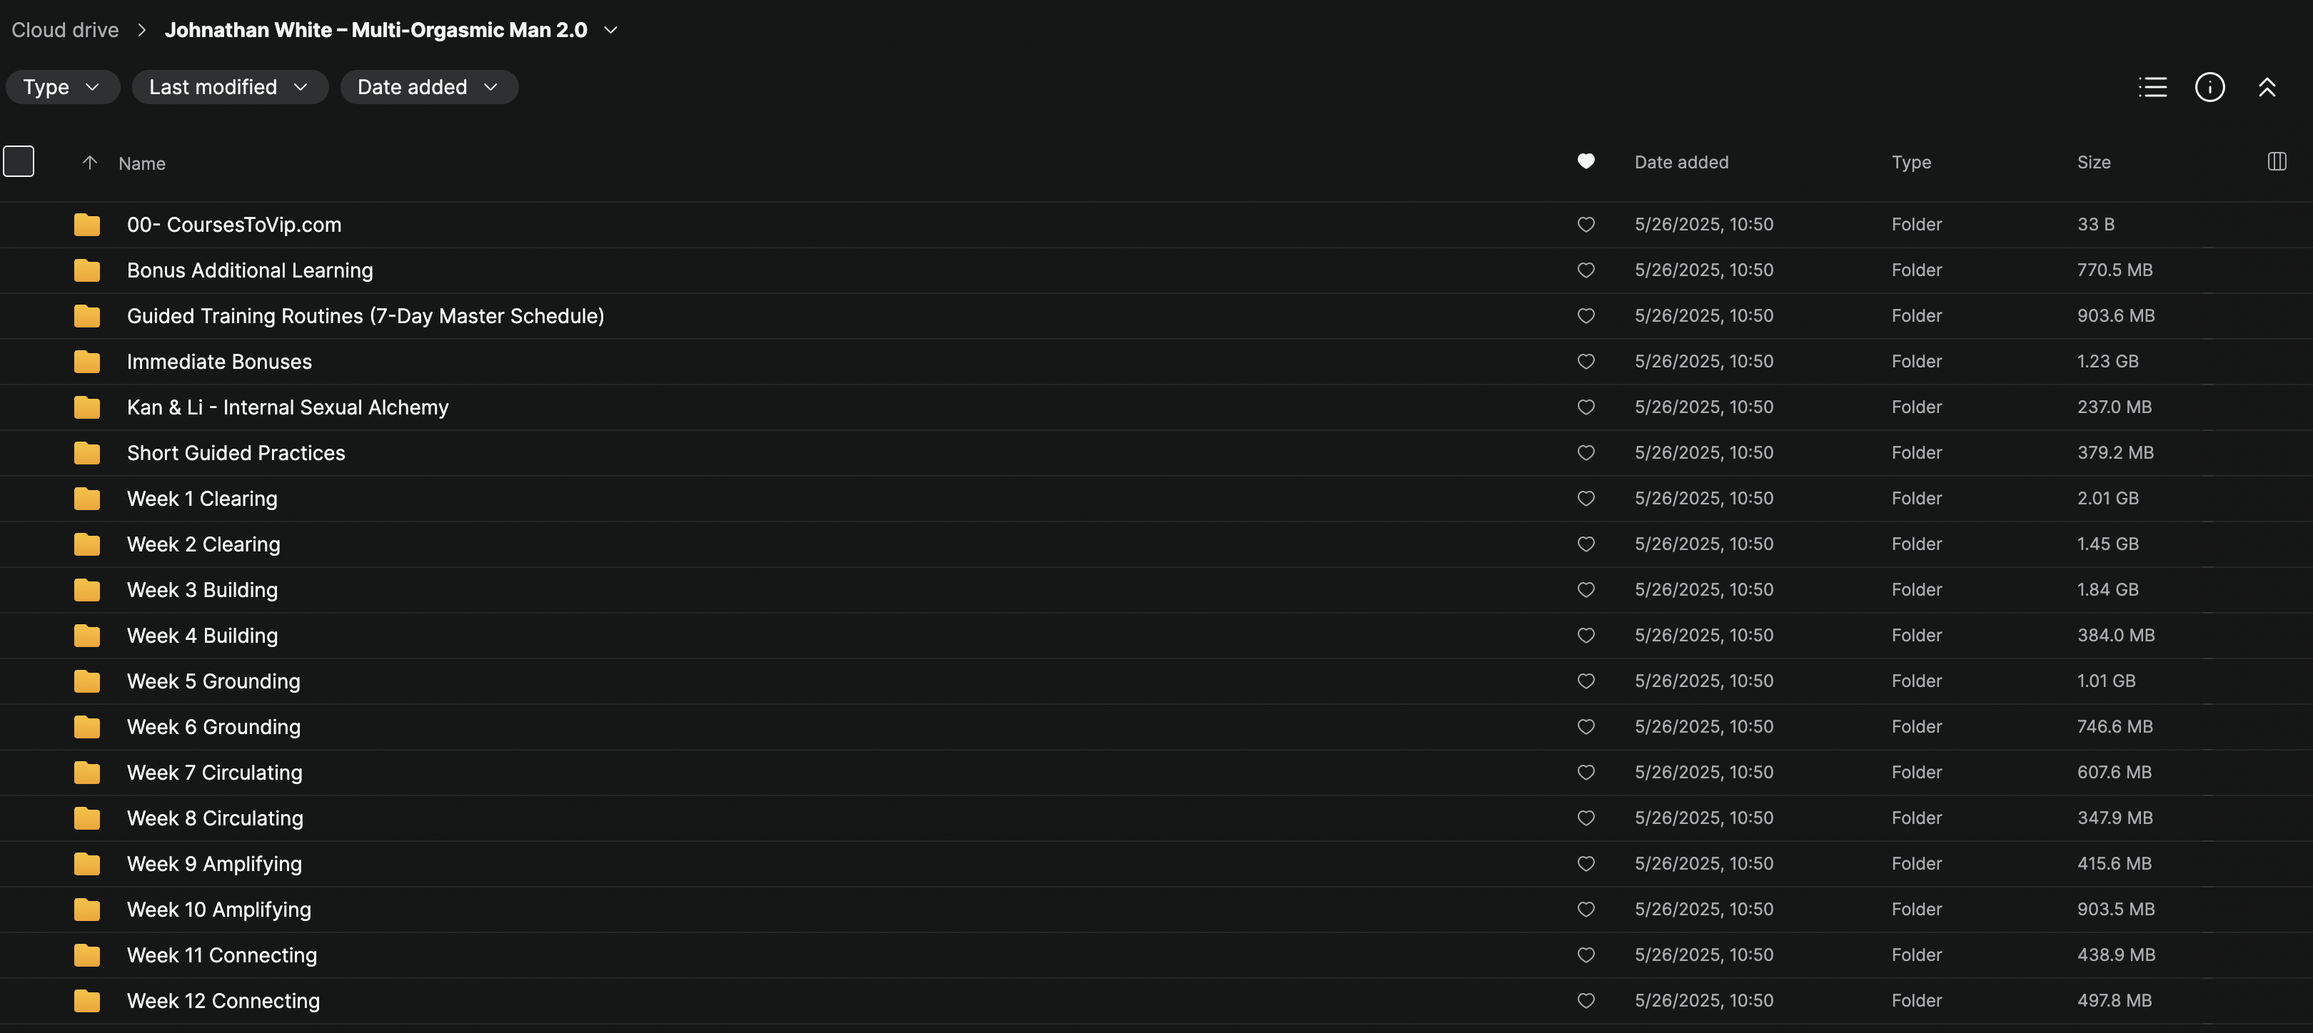
Task: Tick the select-all checkbox
Action: tap(19, 161)
